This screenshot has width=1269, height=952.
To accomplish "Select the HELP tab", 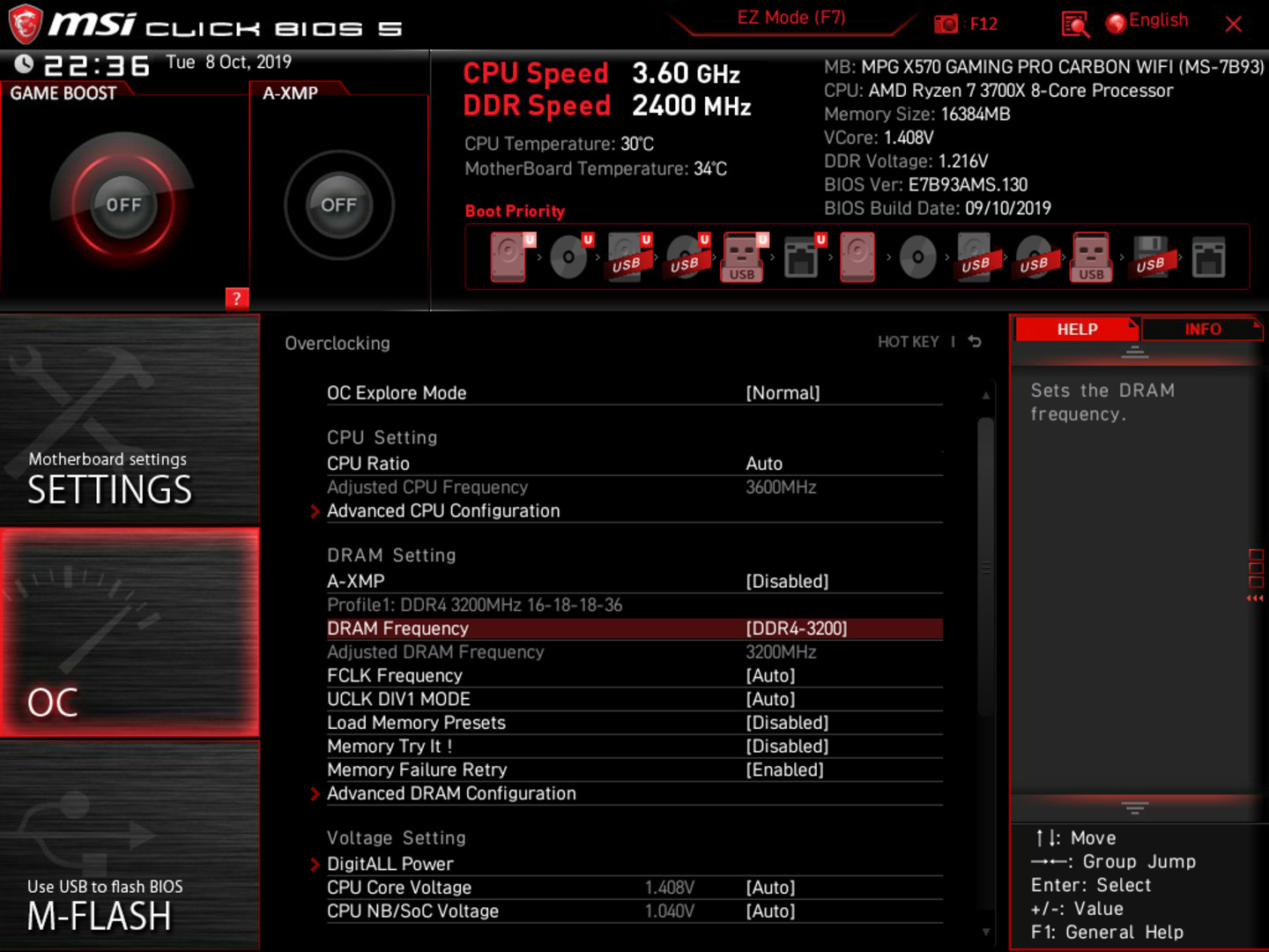I will (x=1076, y=329).
